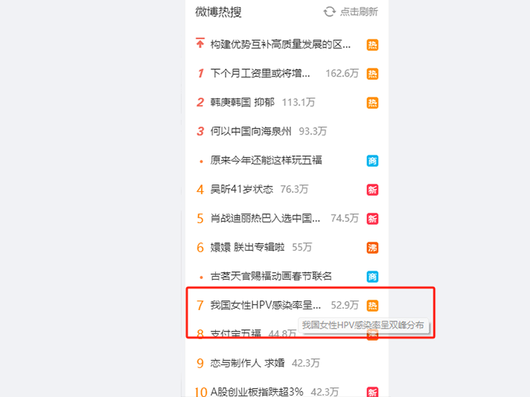Click 新 badge on 肖战迪丽热巴 row
This screenshot has width=530, height=397.
372,219
